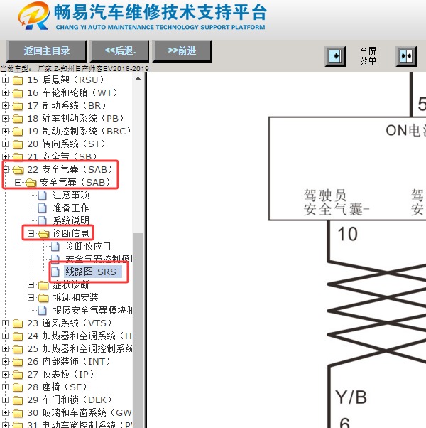The width and height of the screenshot is (426, 428).
Task: Click the tree panel scrollbar thumb
Action: 138,331
